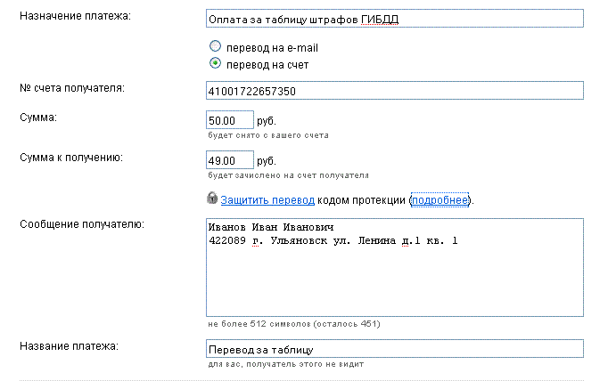Click the Назначение платежа label
Screen dimensions: 608x381
pos(75,16)
